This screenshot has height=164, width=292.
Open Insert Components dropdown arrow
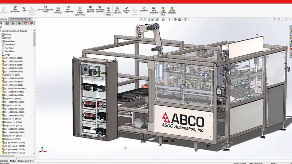pyautogui.click(x=15, y=15)
